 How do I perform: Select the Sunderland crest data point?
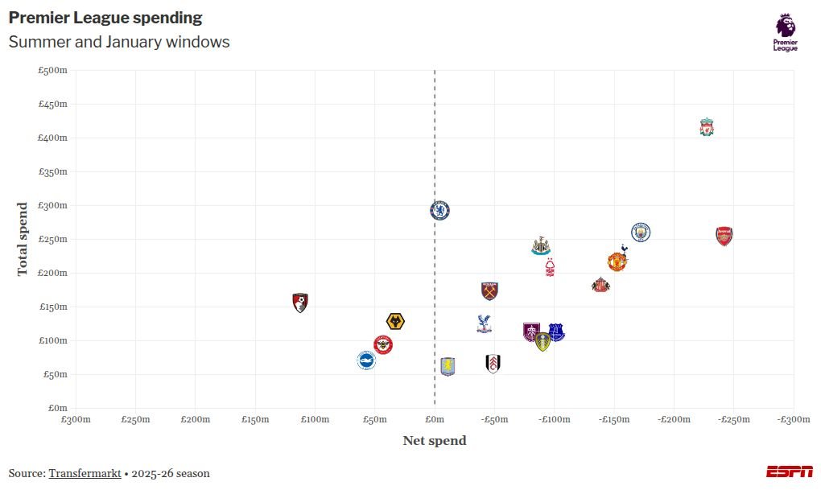(600, 285)
